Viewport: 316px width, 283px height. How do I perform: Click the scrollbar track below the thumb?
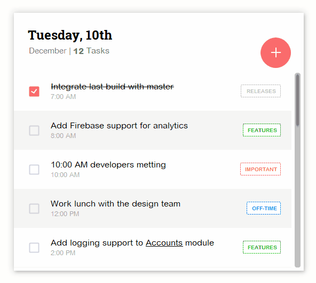297,197
